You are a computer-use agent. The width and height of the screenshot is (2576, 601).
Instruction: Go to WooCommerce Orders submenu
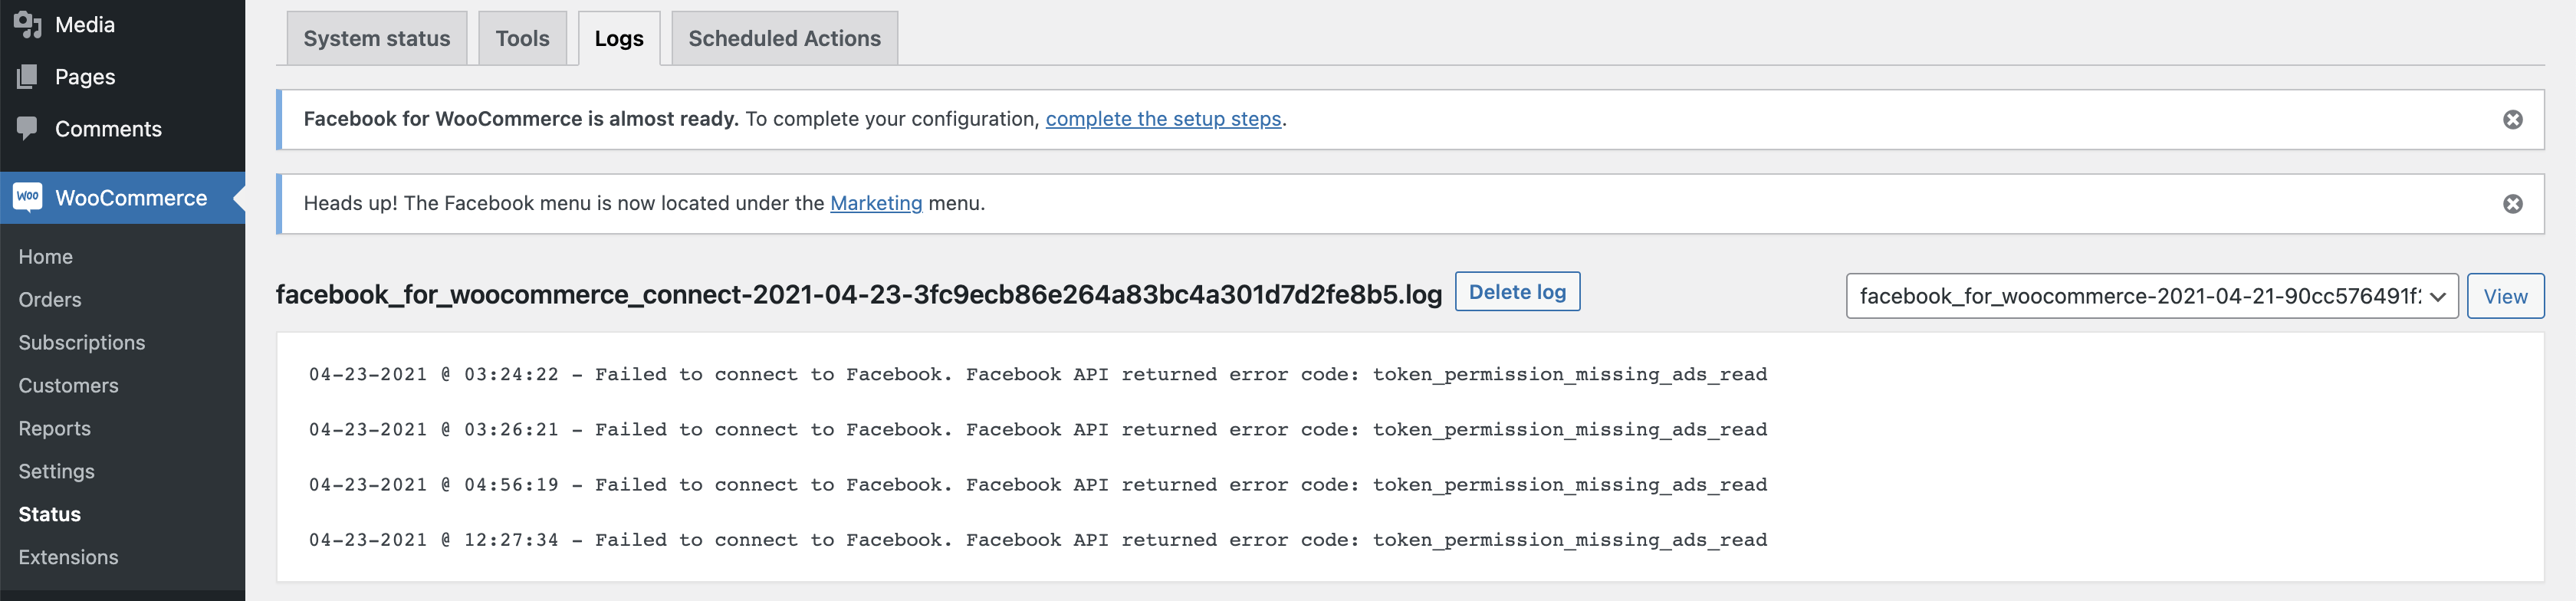click(x=50, y=300)
